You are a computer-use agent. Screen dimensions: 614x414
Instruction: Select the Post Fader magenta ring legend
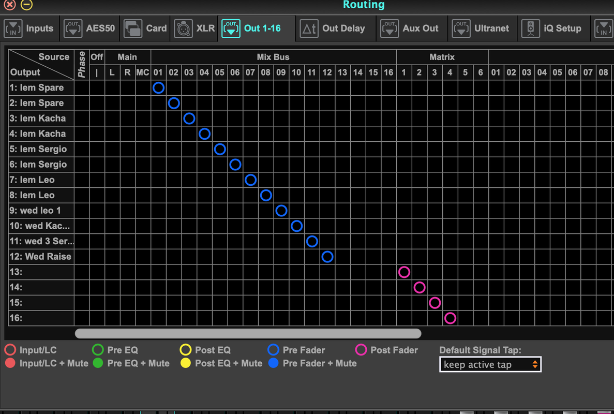[x=361, y=350]
